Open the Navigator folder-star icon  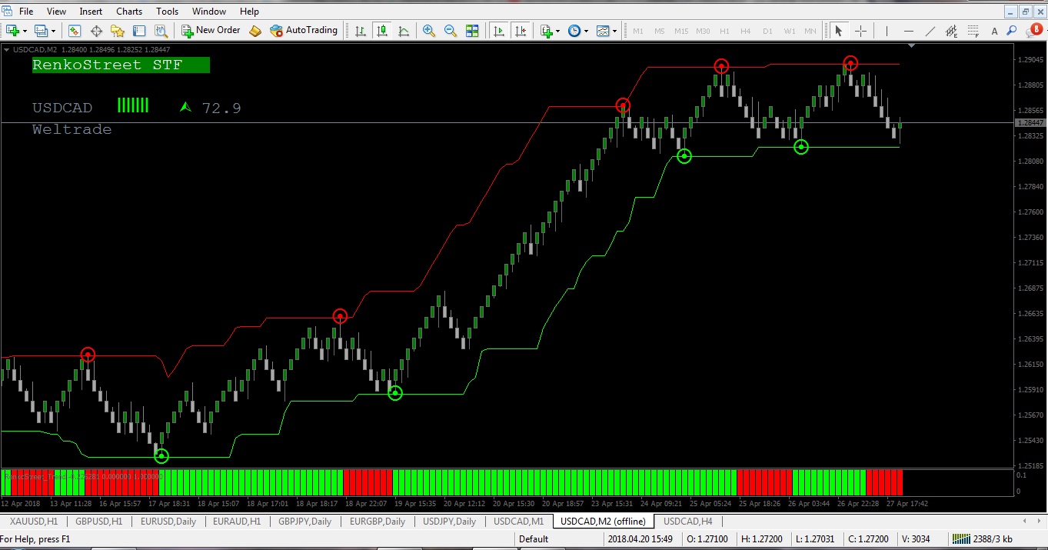[118, 31]
